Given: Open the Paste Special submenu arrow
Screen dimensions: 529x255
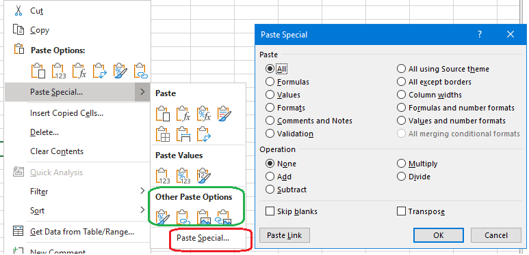Looking at the screenshot, I should 142,92.
